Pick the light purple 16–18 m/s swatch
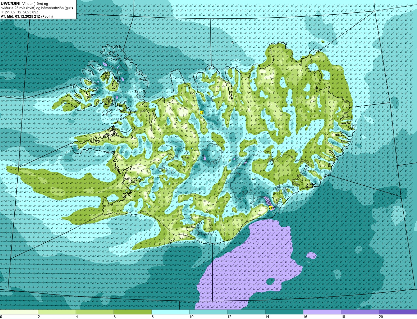 point(322,312)
